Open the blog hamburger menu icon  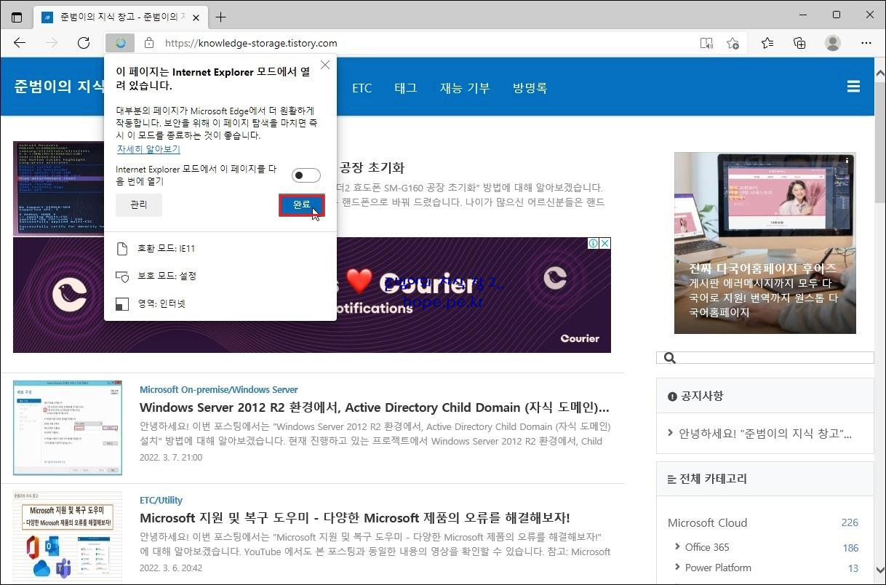click(x=854, y=87)
